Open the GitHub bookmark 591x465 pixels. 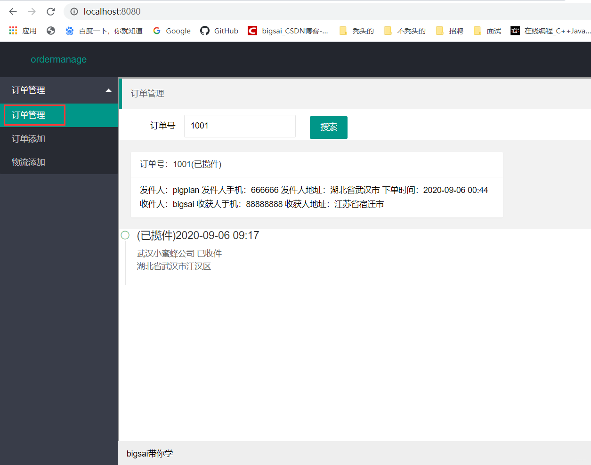coord(219,31)
